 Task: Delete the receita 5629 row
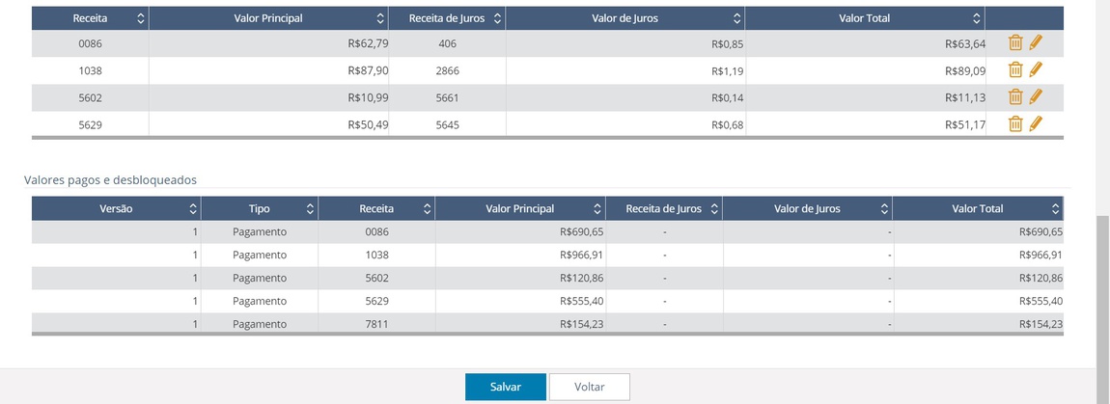coord(1015,123)
